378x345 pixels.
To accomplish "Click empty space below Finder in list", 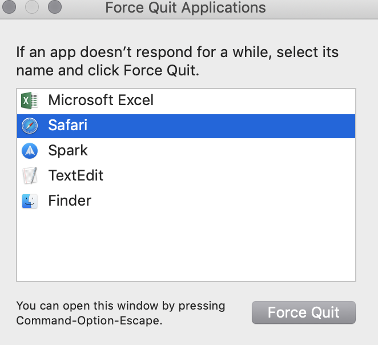I will pyautogui.click(x=186, y=246).
